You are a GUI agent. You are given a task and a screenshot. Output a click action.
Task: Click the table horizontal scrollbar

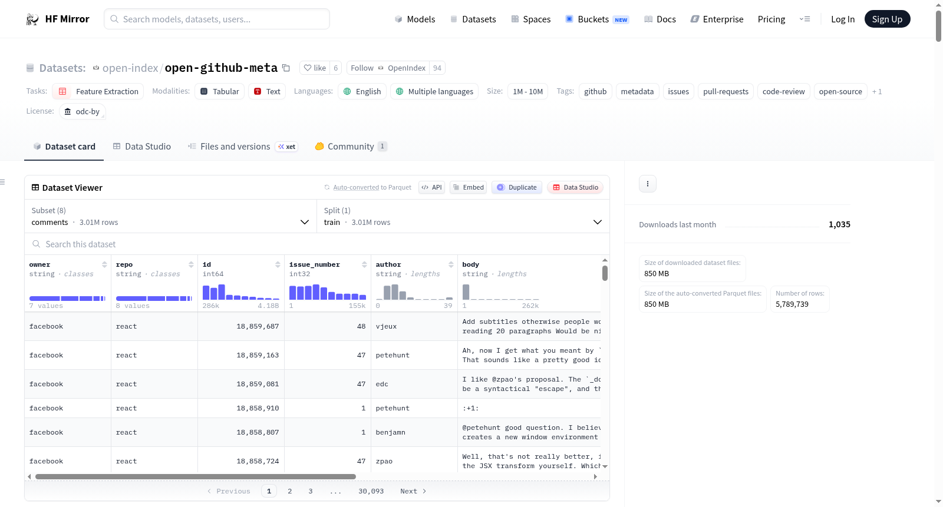click(196, 476)
